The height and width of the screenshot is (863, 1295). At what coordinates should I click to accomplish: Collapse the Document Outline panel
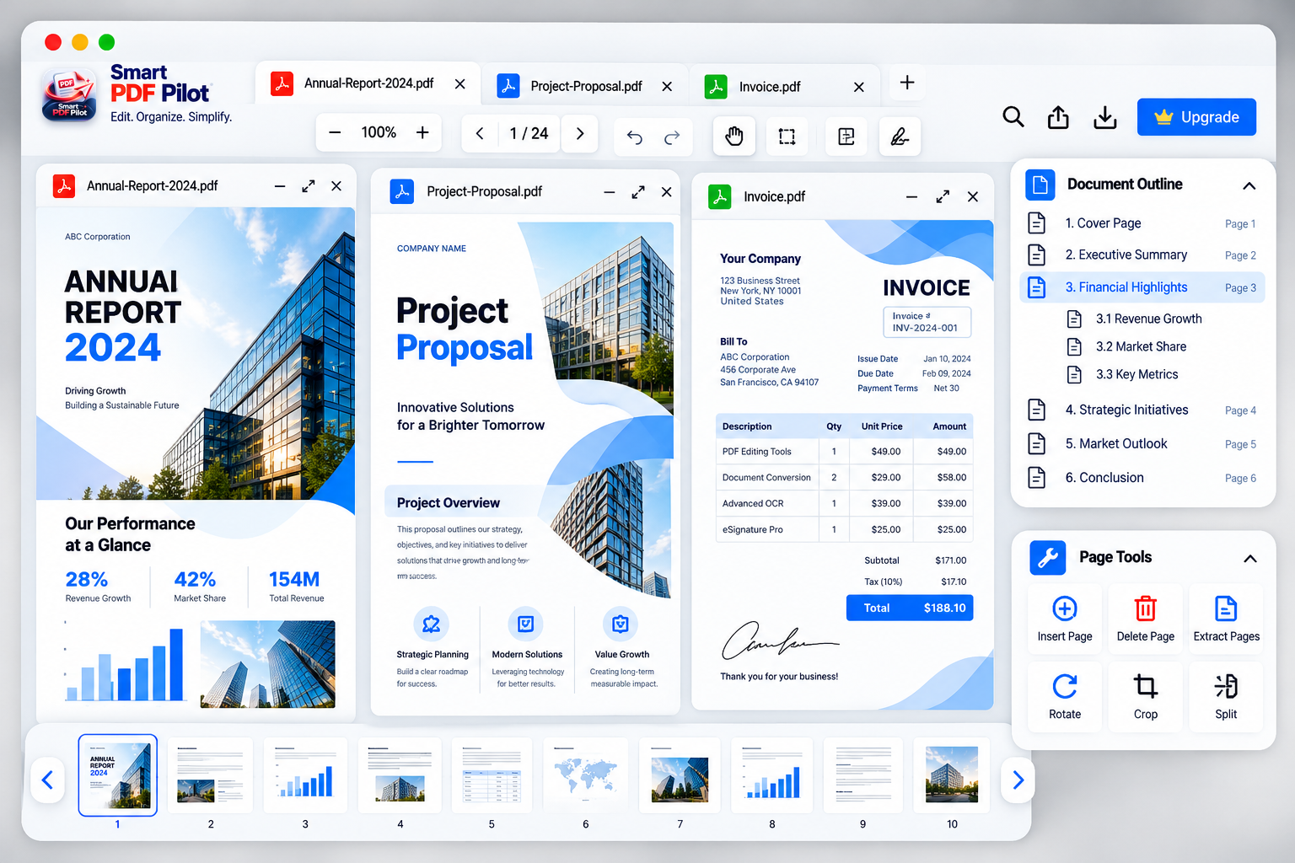(1249, 185)
